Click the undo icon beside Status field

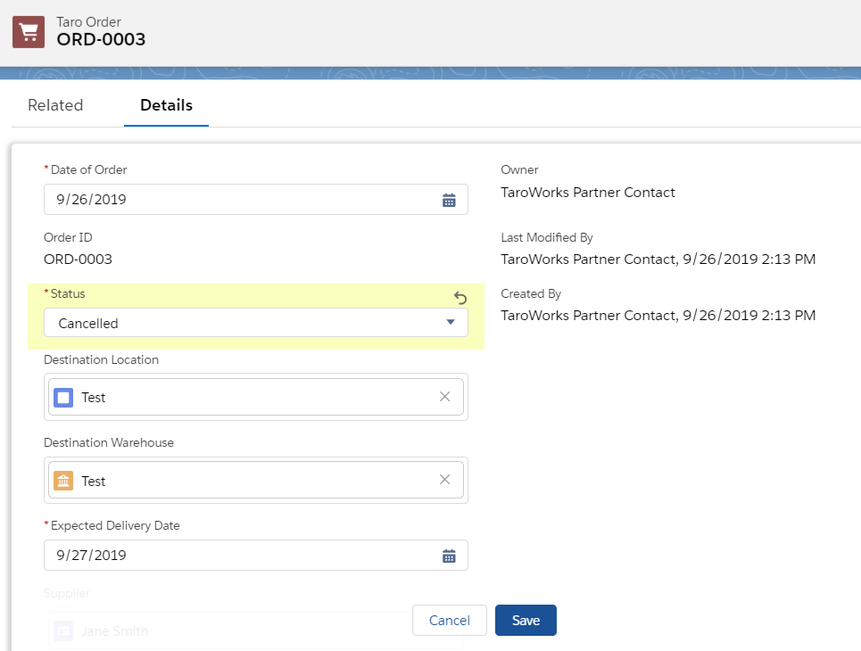coord(460,298)
